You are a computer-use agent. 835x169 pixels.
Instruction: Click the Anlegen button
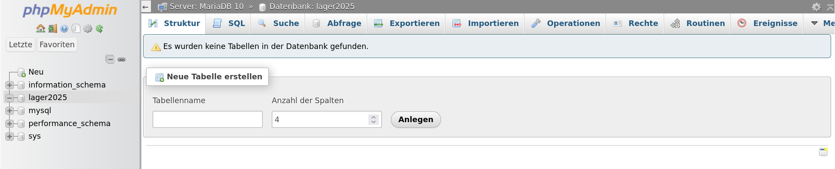click(416, 120)
